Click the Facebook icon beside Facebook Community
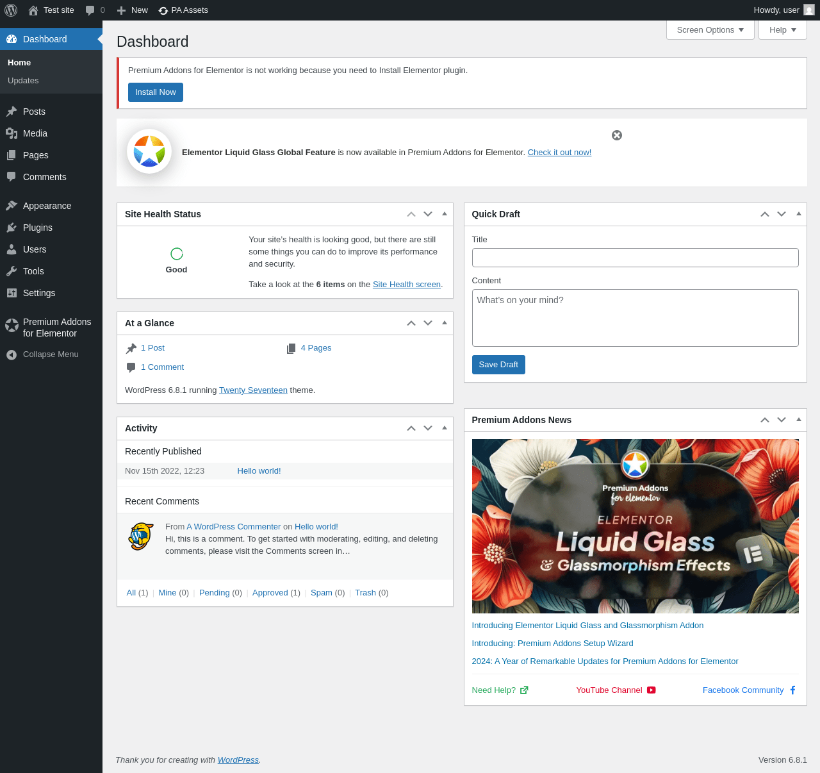This screenshot has height=773, width=820. [x=792, y=690]
